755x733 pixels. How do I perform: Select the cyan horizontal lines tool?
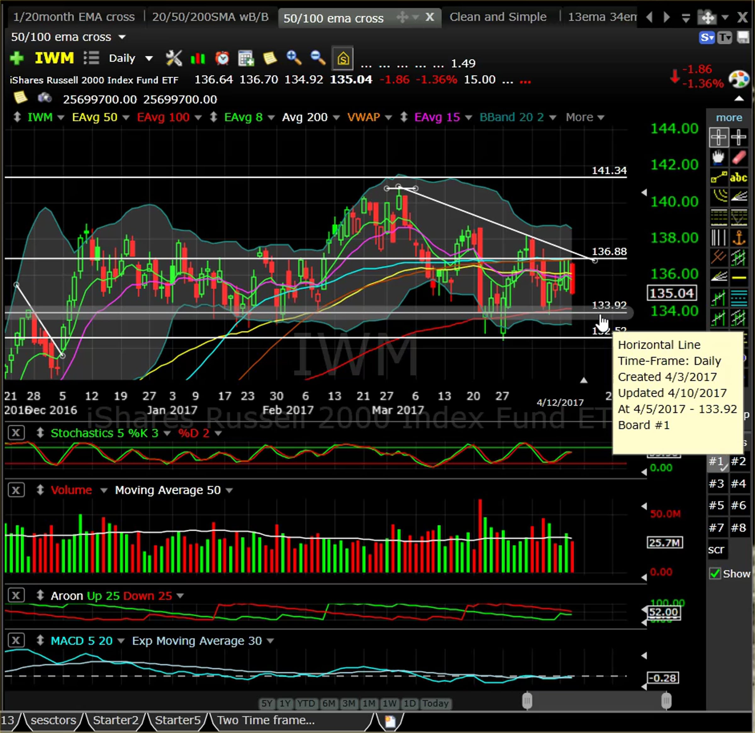tap(739, 297)
